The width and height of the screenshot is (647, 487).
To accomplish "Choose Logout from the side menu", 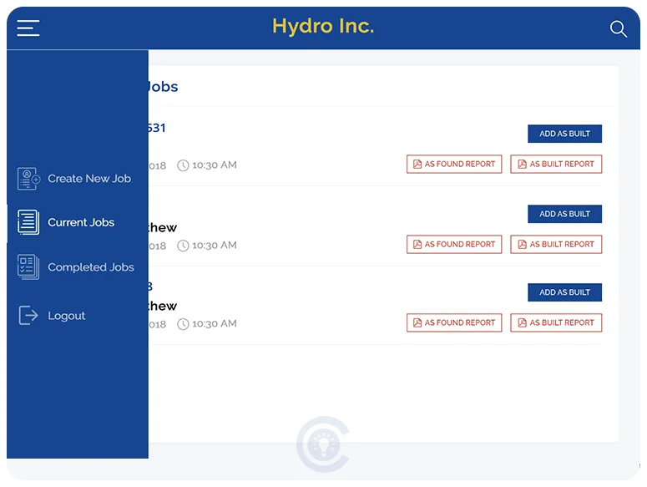I will [67, 316].
